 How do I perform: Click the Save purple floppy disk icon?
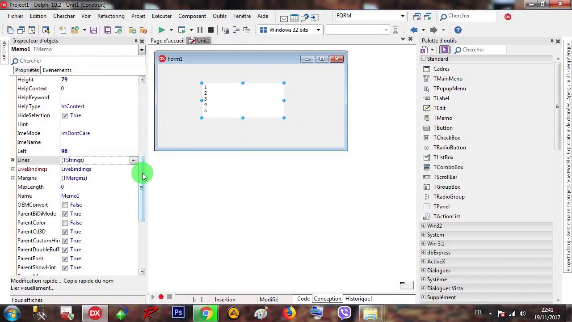pos(93,30)
